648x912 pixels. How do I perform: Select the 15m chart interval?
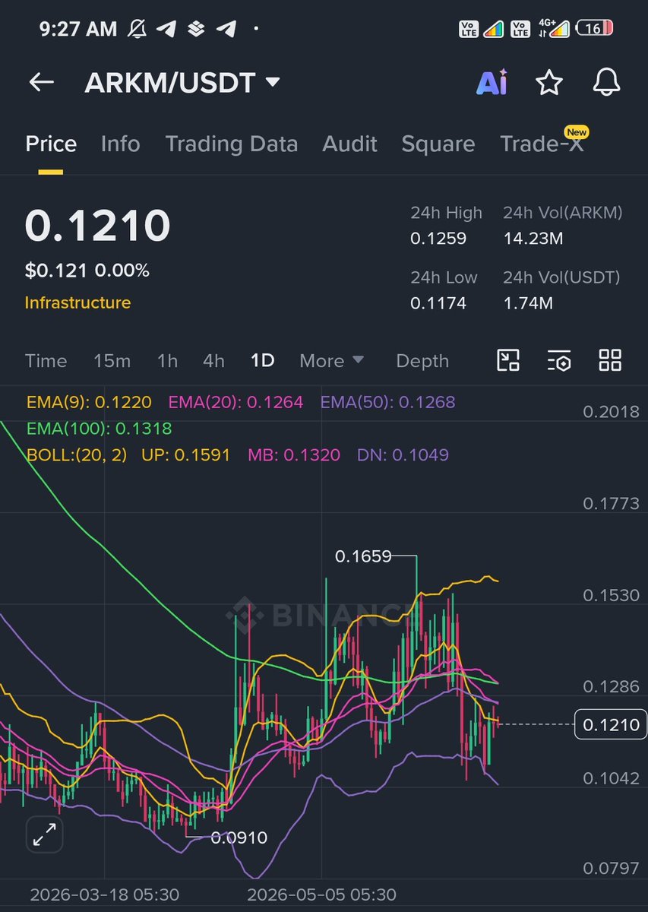pyautogui.click(x=112, y=361)
